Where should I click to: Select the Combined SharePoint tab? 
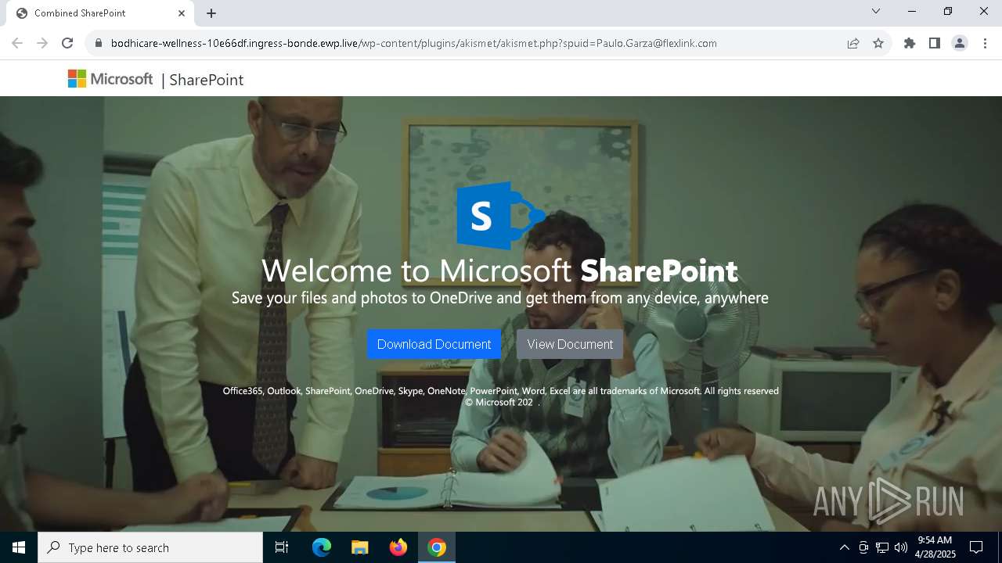pyautogui.click(x=100, y=13)
